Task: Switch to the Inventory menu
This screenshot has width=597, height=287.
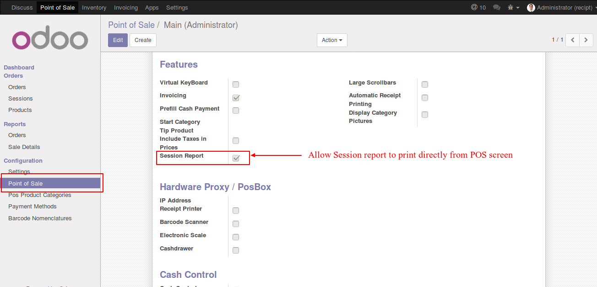Action: coord(94,7)
